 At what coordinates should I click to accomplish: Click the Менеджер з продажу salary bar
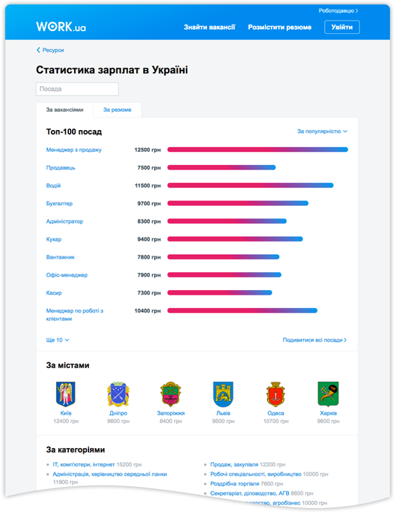[257, 150]
